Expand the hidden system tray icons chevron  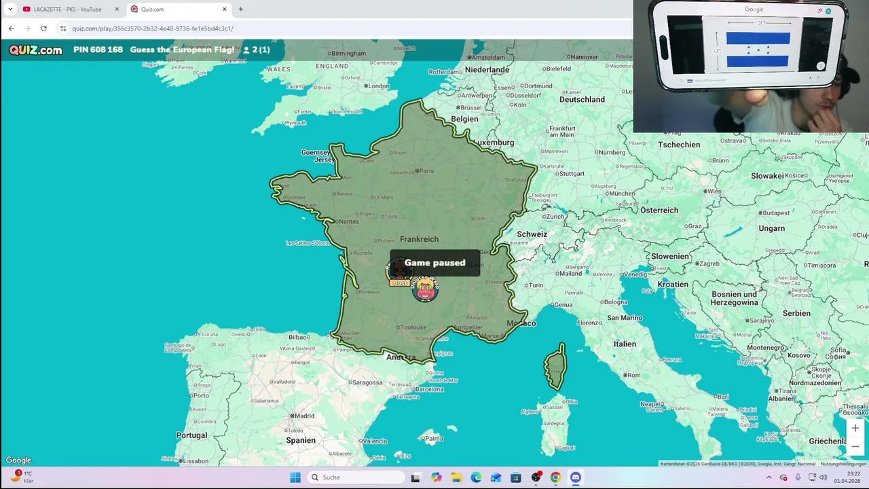(769, 477)
